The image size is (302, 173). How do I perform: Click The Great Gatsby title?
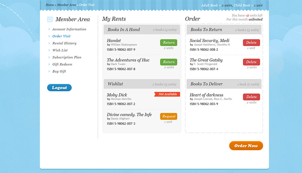[x=206, y=60]
